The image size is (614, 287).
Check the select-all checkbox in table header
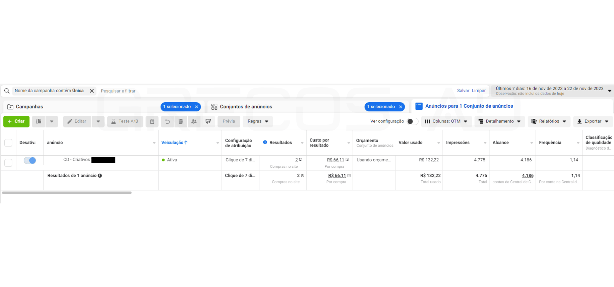click(8, 143)
